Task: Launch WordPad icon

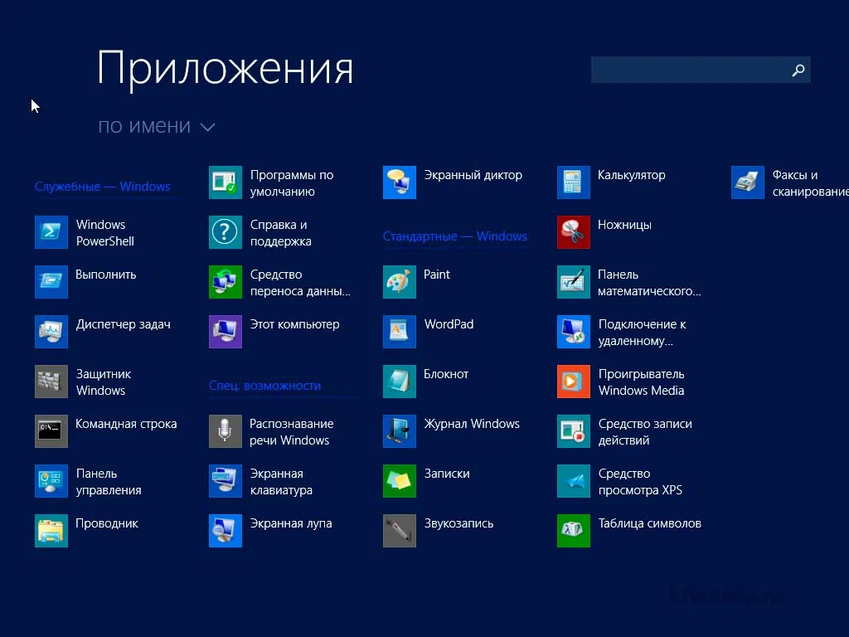Action: point(400,332)
